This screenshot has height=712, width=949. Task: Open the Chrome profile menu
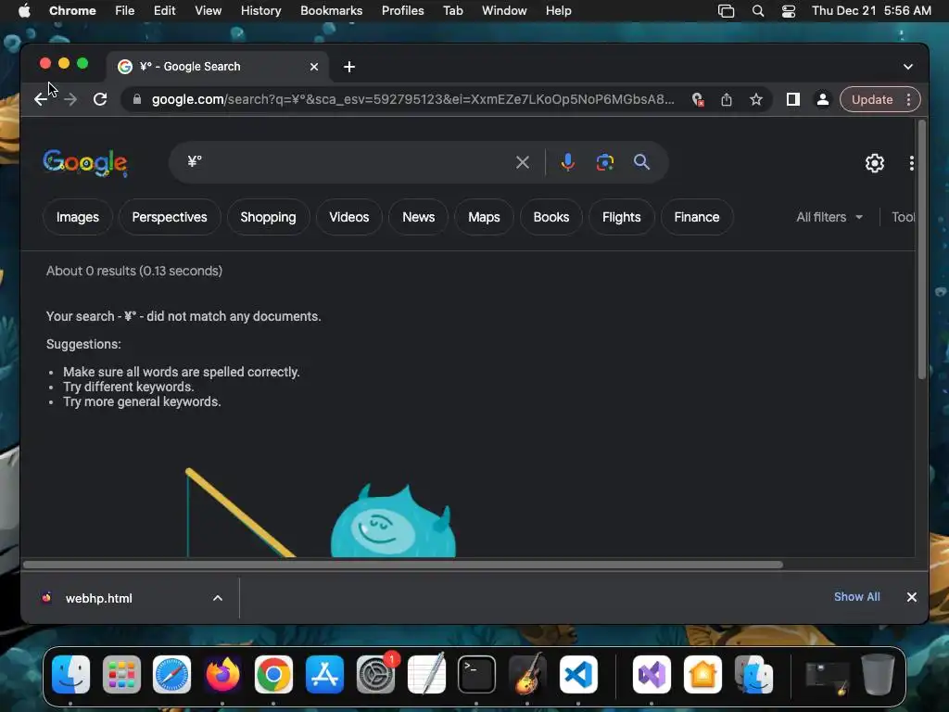coord(823,99)
